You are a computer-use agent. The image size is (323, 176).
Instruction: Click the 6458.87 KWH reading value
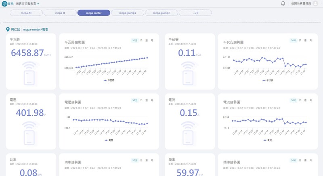[27, 53]
